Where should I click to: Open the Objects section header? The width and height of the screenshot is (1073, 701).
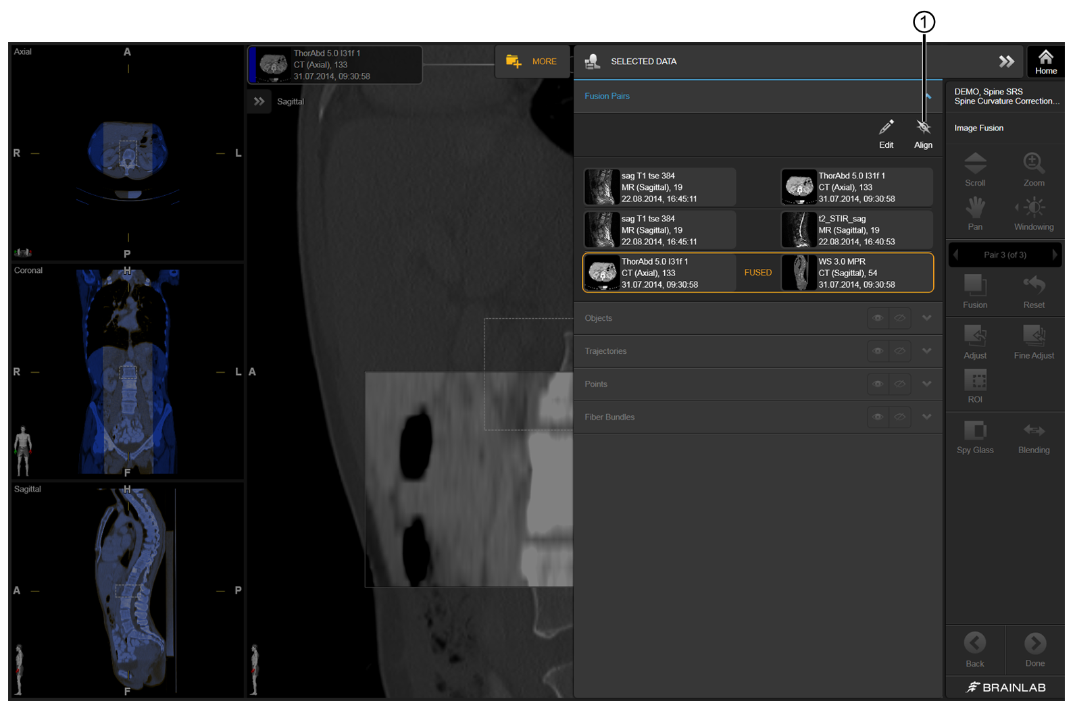(x=757, y=318)
